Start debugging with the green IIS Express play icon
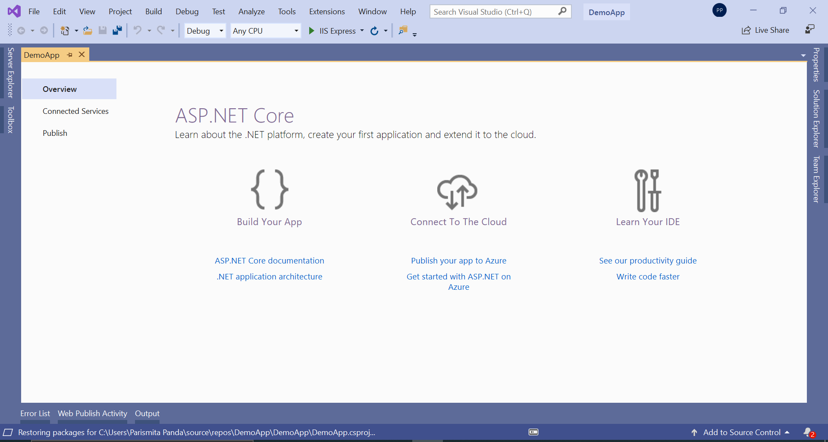This screenshot has height=442, width=828. pyautogui.click(x=312, y=31)
